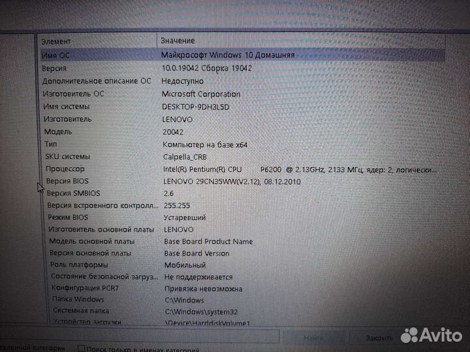Click the Устаревший value
This screenshot has height=352, width=470.
[185, 218]
